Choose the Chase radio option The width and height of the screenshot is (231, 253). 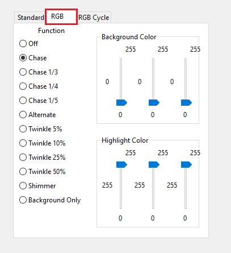coord(33,58)
